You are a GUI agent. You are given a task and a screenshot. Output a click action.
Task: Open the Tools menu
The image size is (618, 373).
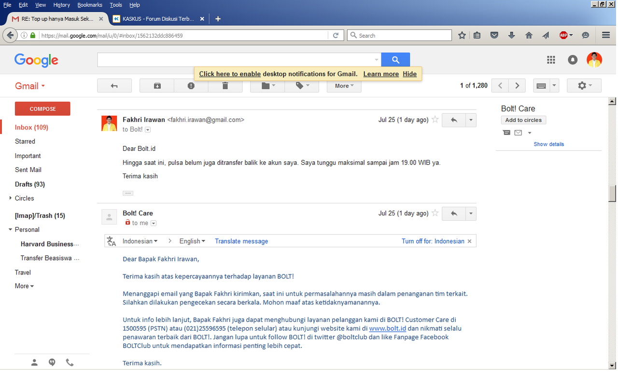click(x=116, y=5)
